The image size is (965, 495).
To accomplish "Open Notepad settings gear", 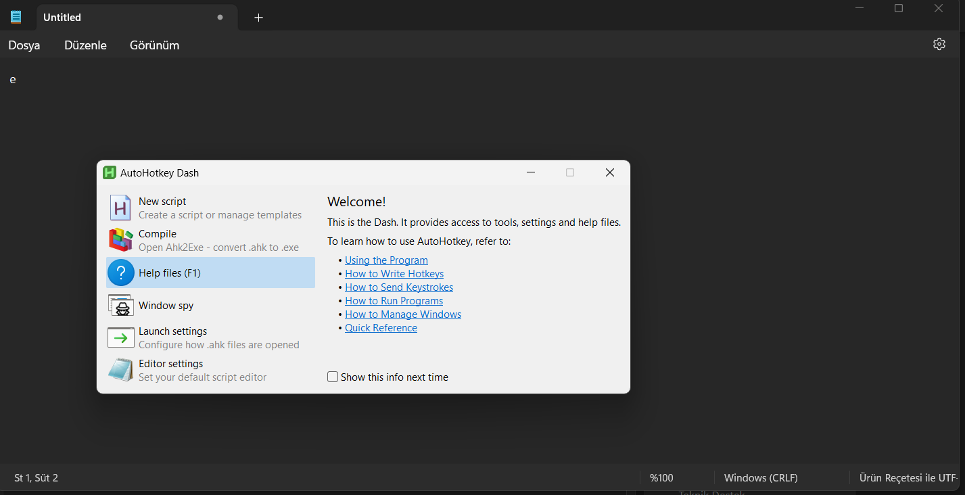I will click(939, 44).
